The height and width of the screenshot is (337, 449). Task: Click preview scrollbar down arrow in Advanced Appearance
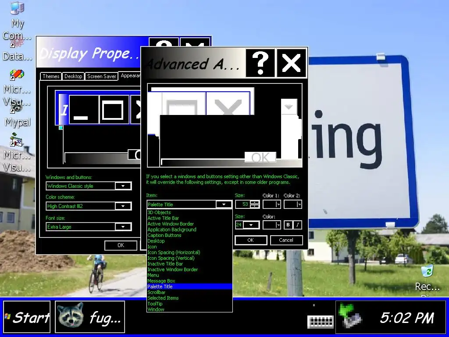(289, 107)
